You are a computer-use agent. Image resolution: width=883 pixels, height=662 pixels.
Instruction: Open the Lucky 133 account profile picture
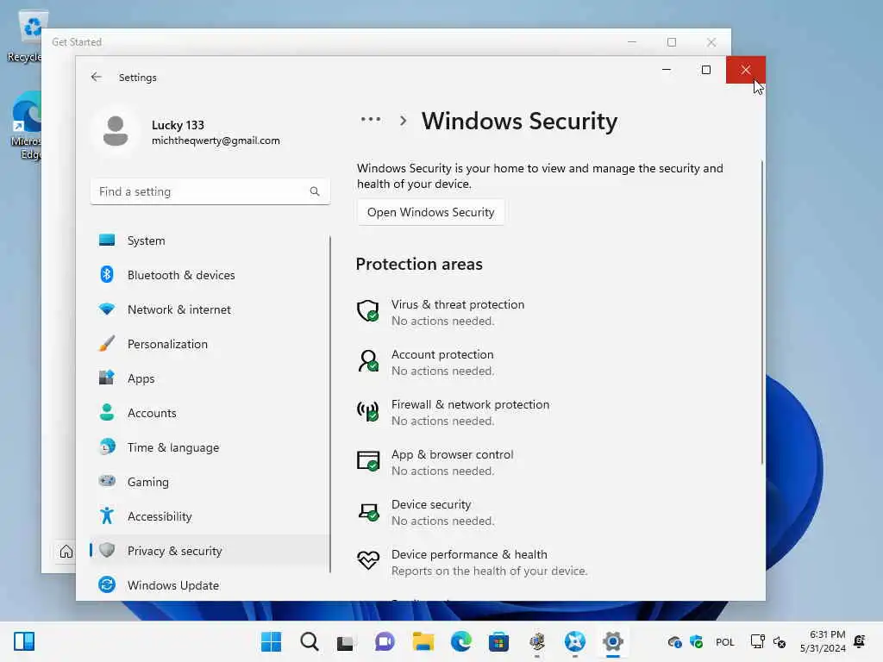tap(116, 132)
